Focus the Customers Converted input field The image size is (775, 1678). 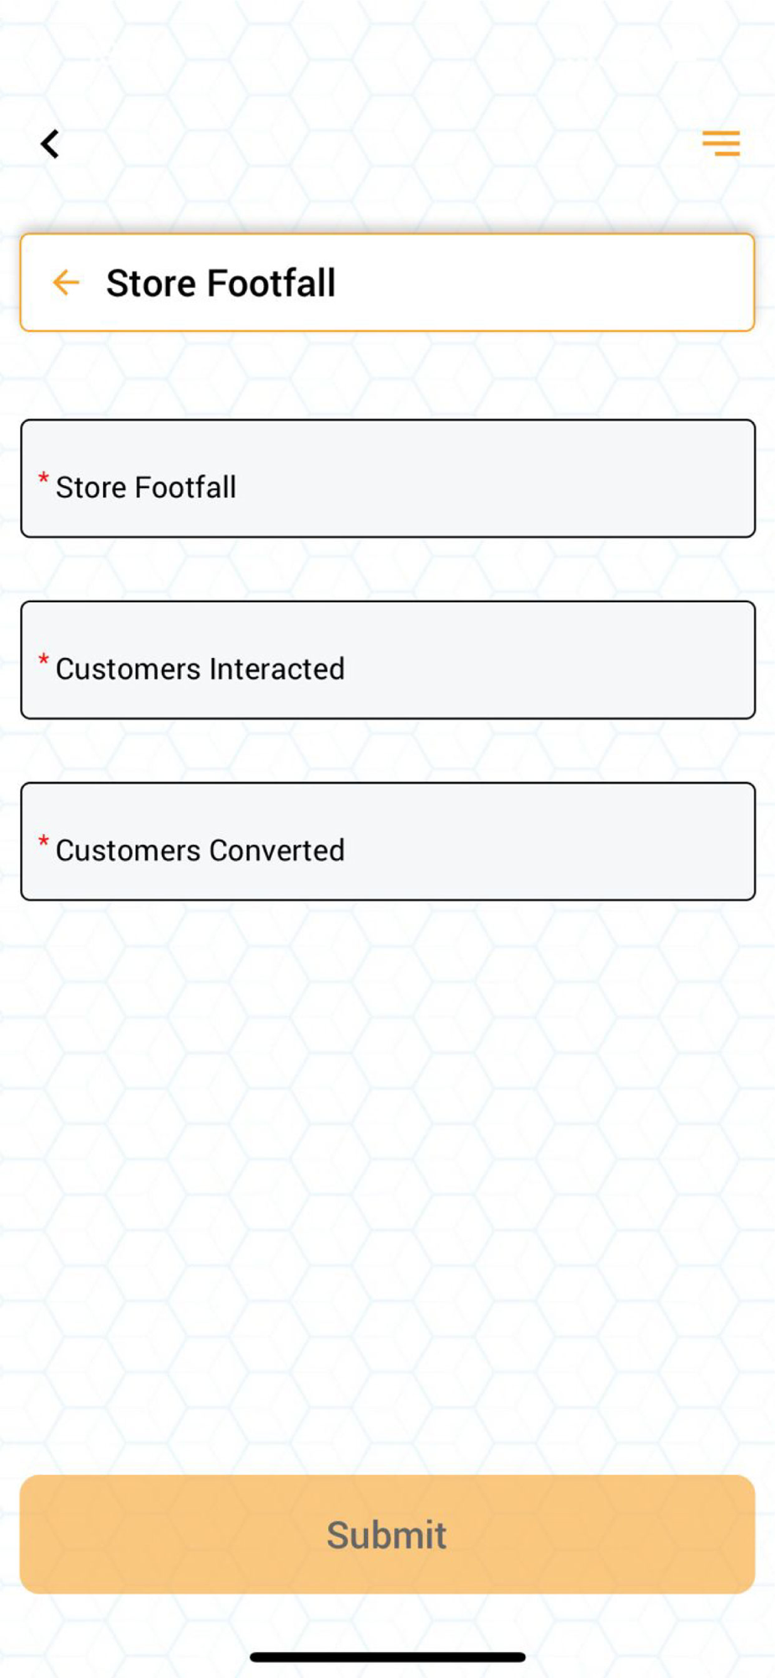387,842
